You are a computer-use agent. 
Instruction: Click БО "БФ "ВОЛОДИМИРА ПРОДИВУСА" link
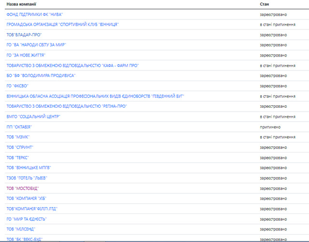tap(41, 75)
